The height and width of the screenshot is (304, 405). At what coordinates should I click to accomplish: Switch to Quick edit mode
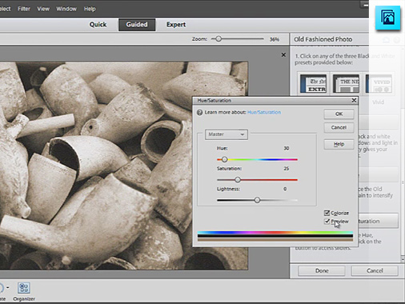click(98, 25)
